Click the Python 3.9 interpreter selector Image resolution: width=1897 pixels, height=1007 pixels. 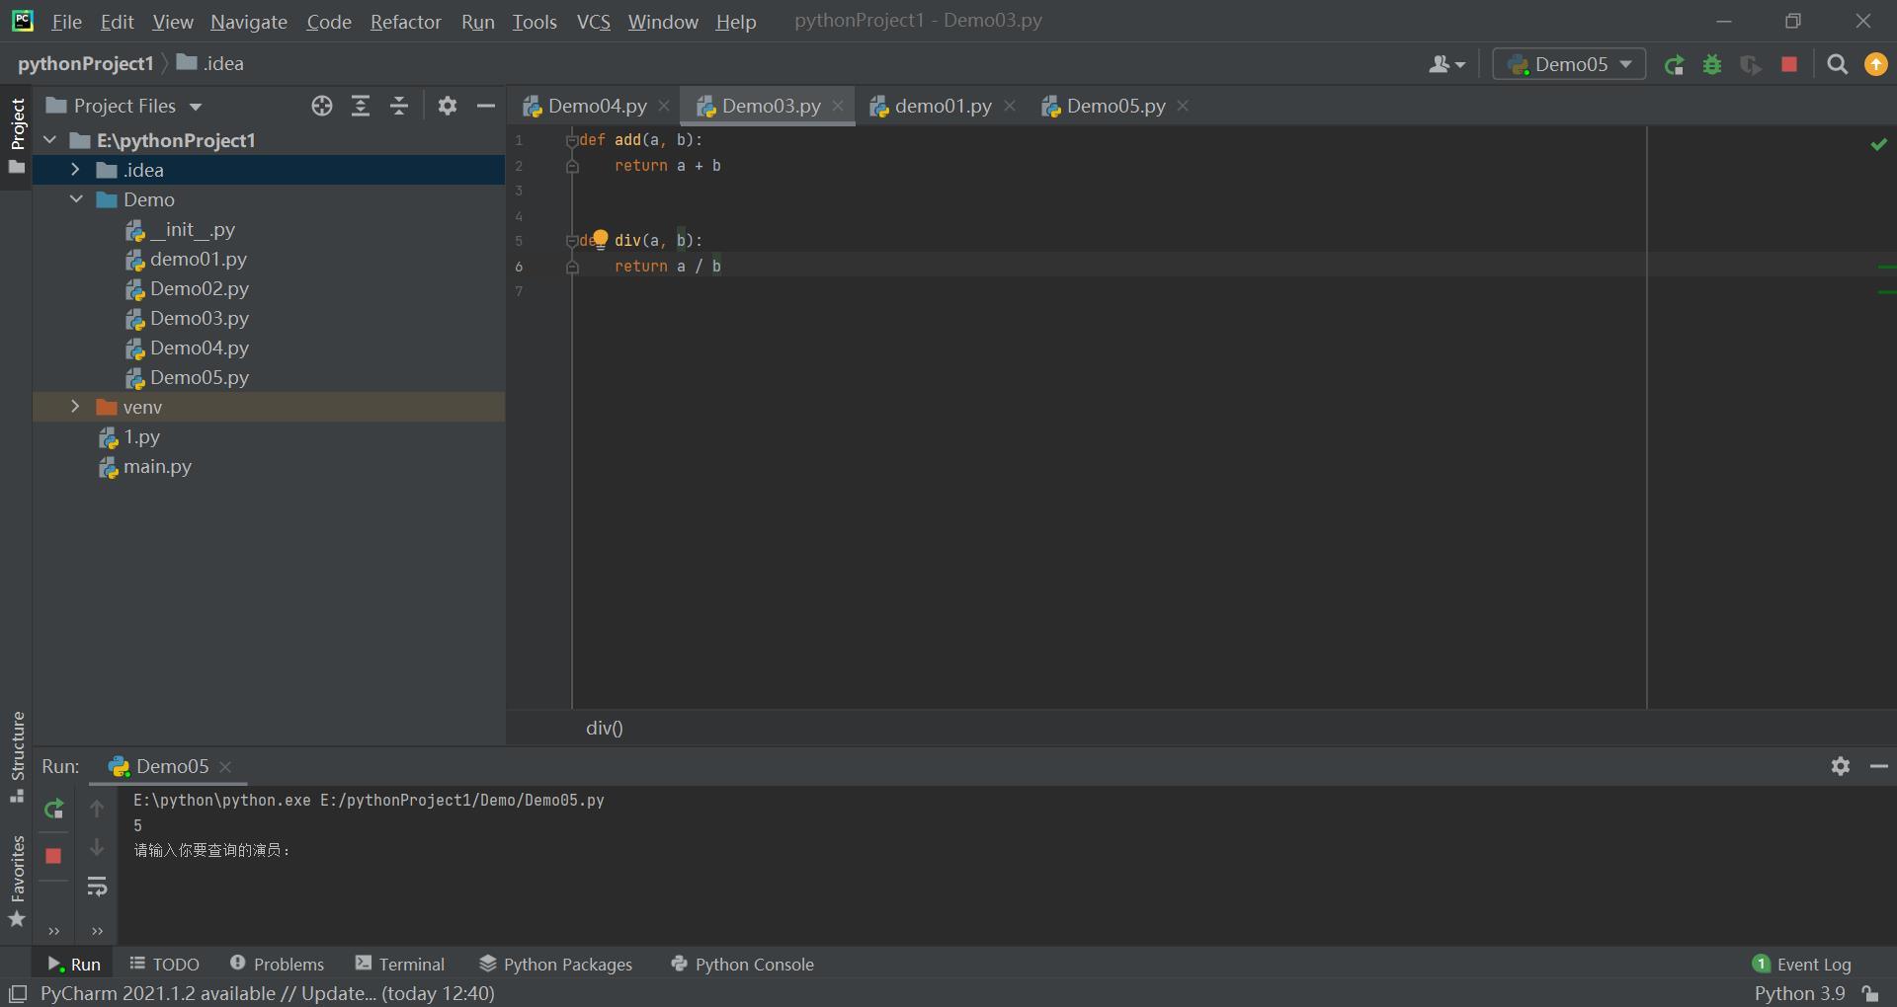click(1799, 993)
